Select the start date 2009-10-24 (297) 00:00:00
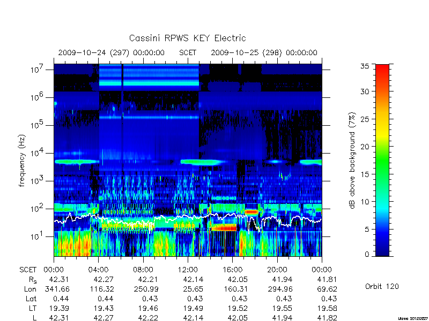 pyautogui.click(x=112, y=52)
